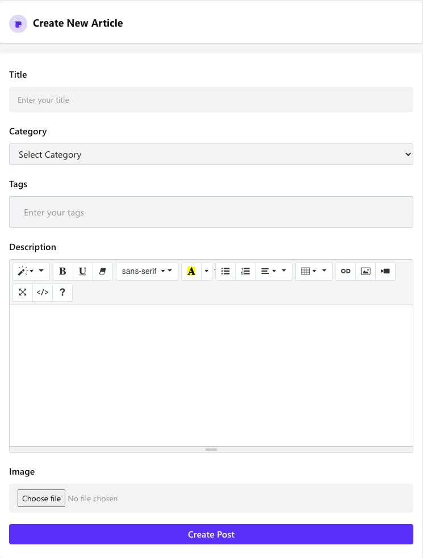Click the eraser to remove font style
This screenshot has width=423, height=558.
point(103,272)
